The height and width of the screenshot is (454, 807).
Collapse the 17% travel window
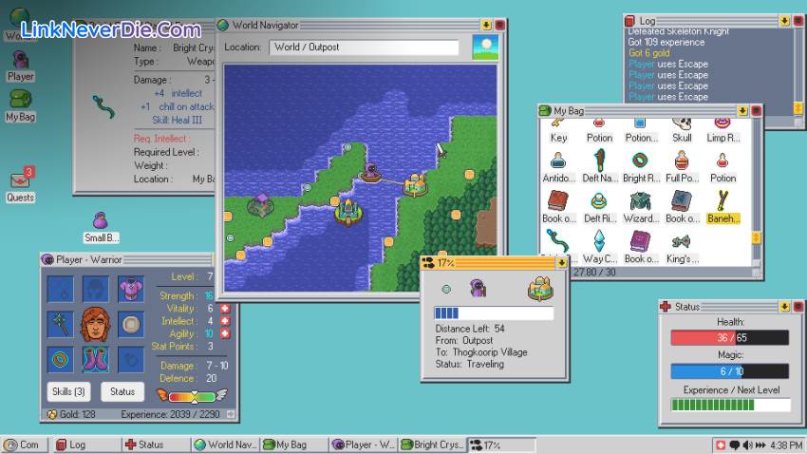(x=561, y=263)
